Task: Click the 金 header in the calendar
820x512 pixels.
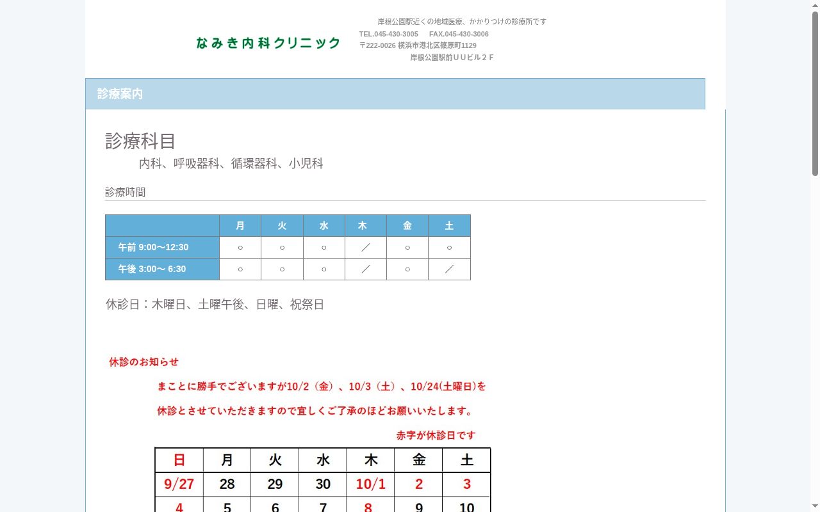Action: point(419,460)
